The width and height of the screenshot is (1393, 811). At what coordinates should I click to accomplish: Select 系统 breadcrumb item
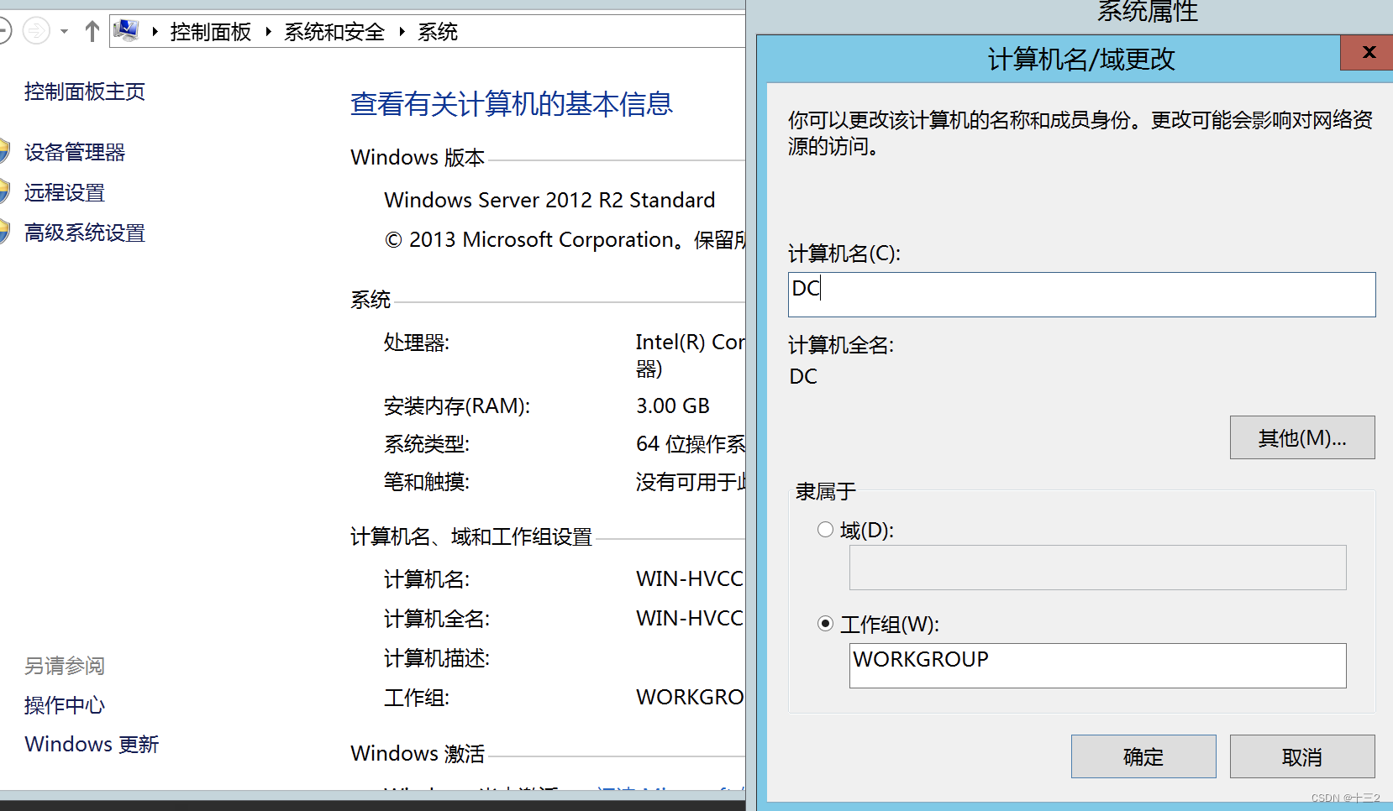click(x=438, y=32)
